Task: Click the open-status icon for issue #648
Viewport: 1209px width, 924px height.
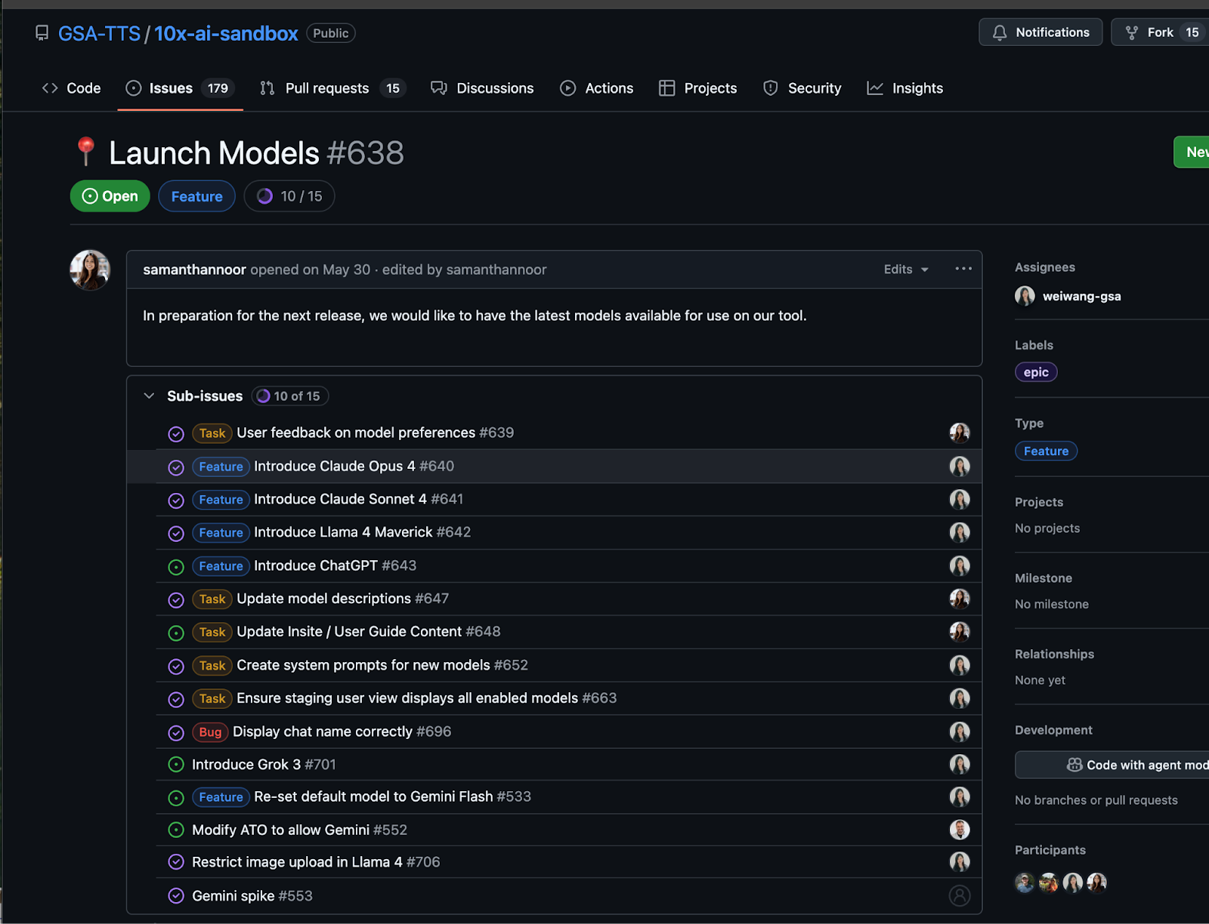Action: [x=176, y=633]
